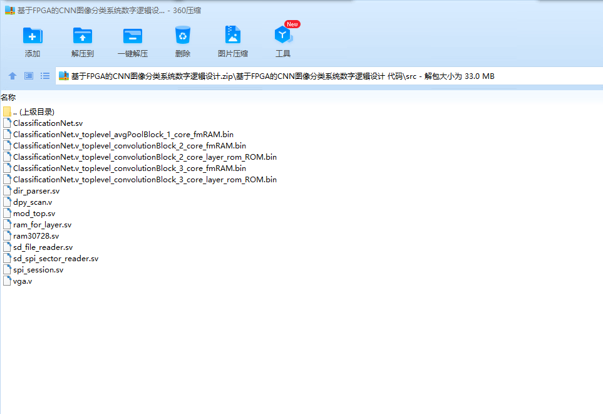Click the file icon beside ClassificationNet.sv
Image resolution: width=603 pixels, height=414 pixels.
[x=7, y=123]
